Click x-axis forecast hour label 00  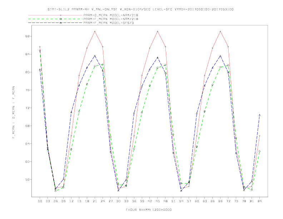pos(40,201)
